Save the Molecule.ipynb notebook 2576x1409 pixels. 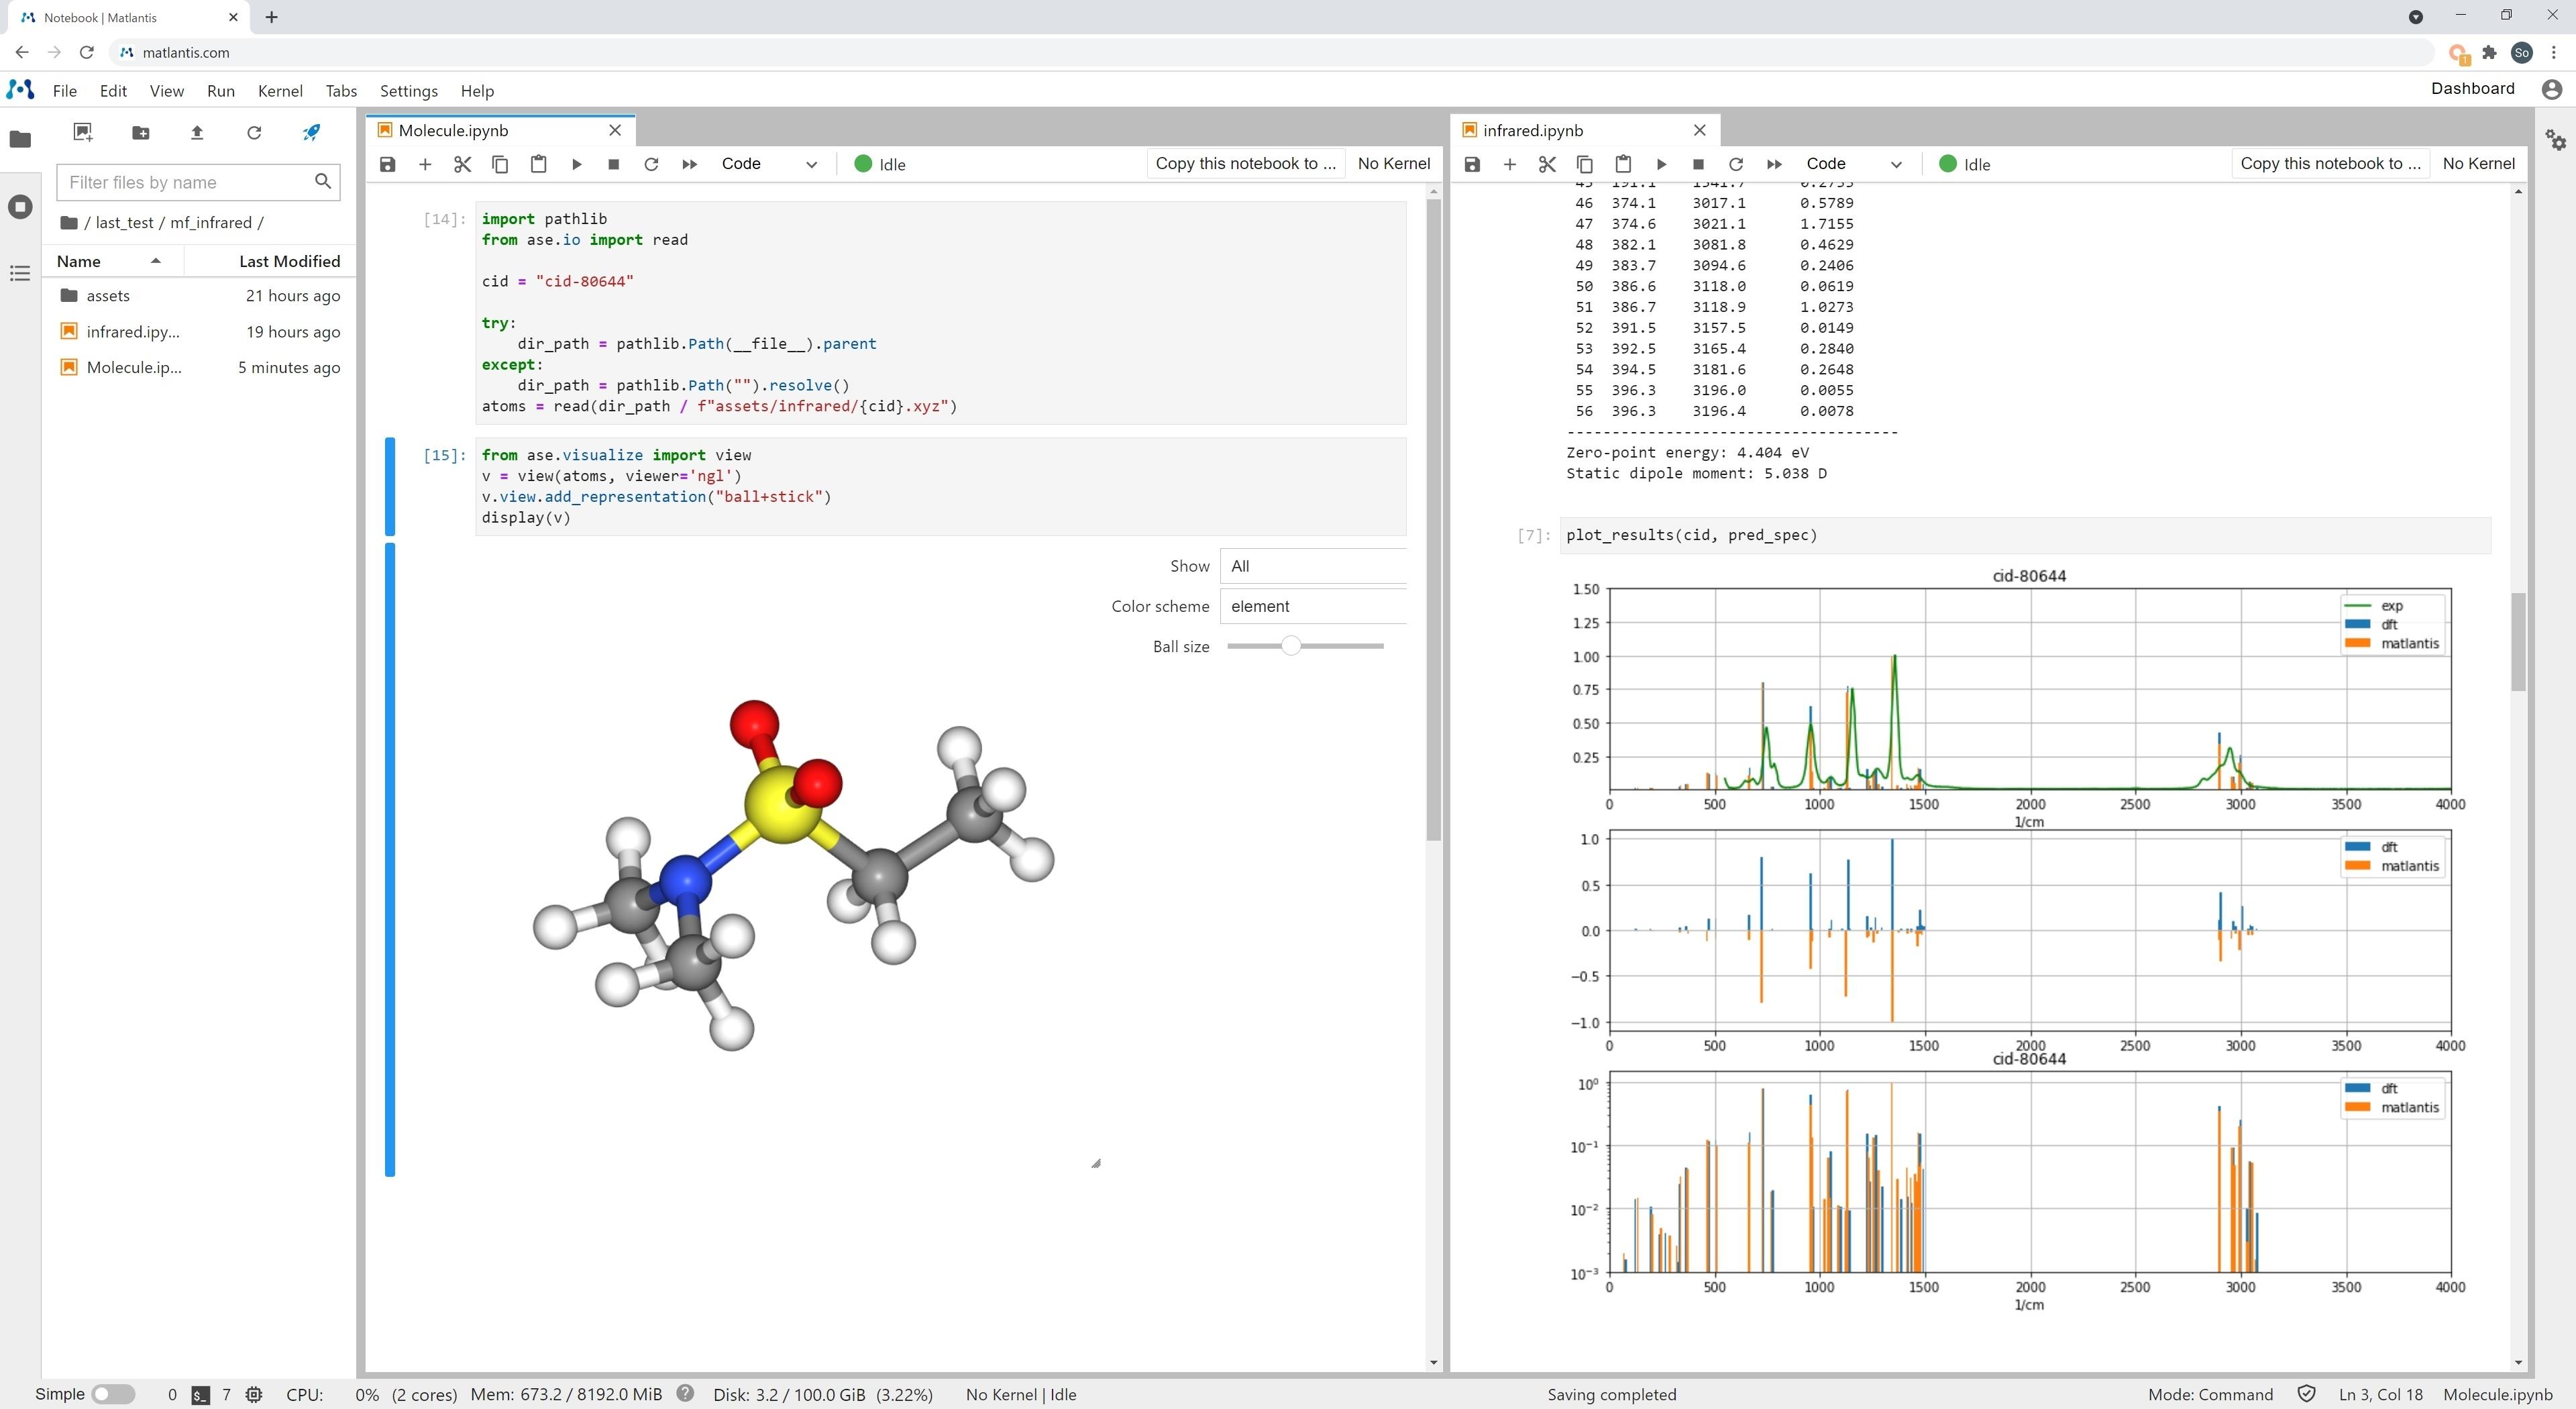coord(388,164)
